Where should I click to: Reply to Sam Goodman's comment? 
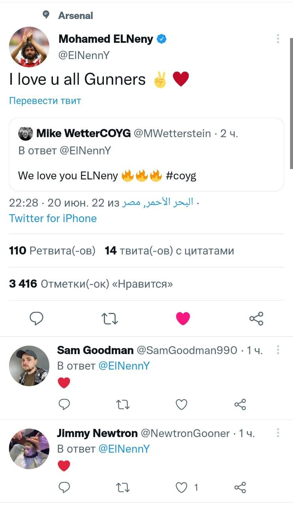coord(64,404)
